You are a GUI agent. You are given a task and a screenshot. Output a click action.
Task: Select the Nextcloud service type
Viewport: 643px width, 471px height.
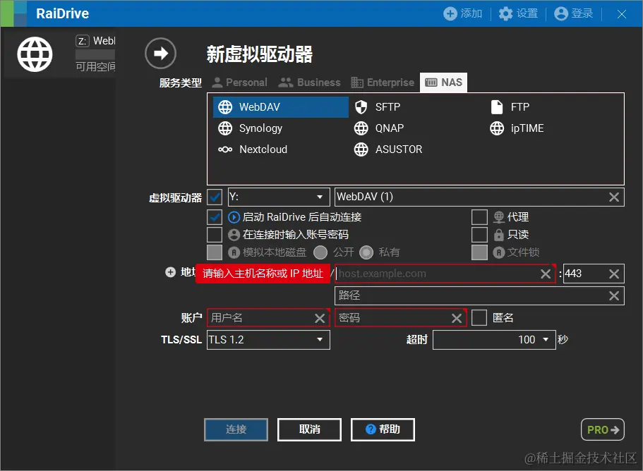[253, 149]
